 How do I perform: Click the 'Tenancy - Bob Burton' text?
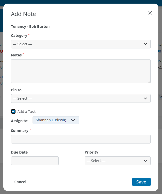pos(30,27)
